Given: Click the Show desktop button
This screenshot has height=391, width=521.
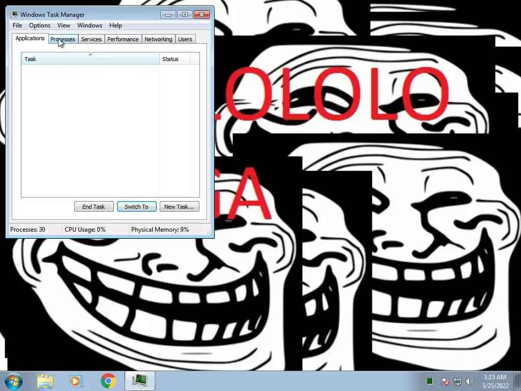Looking at the screenshot, I should [x=517, y=381].
